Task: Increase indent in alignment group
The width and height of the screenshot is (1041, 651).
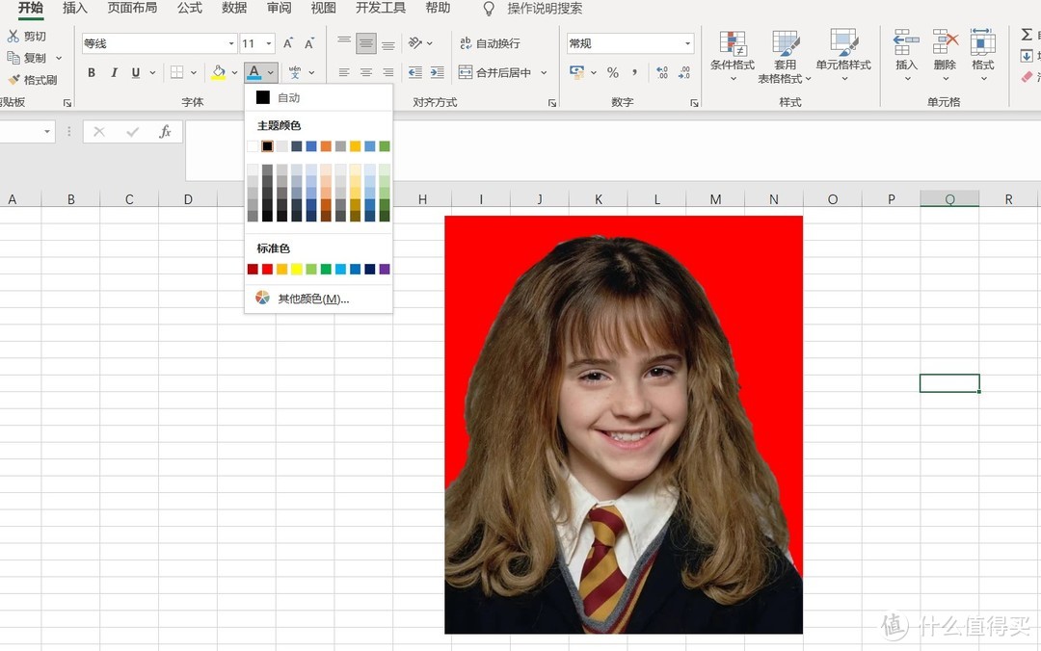Action: coord(437,72)
